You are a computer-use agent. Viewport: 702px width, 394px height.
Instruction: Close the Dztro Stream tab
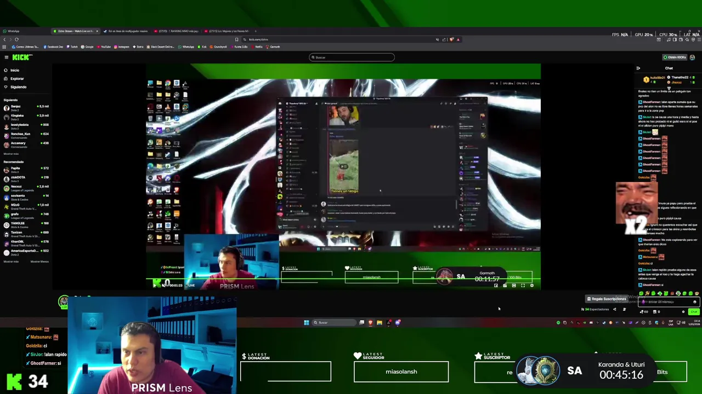tap(97, 31)
